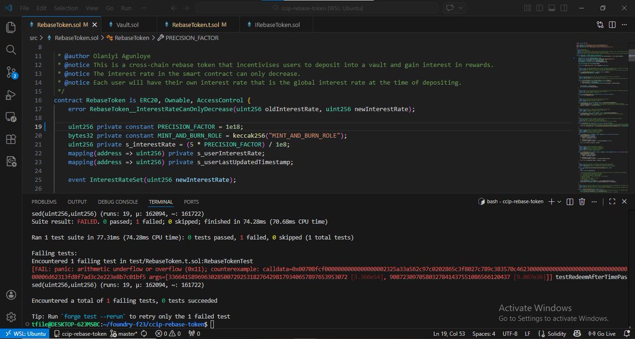Click the WSL: Ubuntu remote indicator
The height and width of the screenshot is (339, 635).
coord(25,334)
